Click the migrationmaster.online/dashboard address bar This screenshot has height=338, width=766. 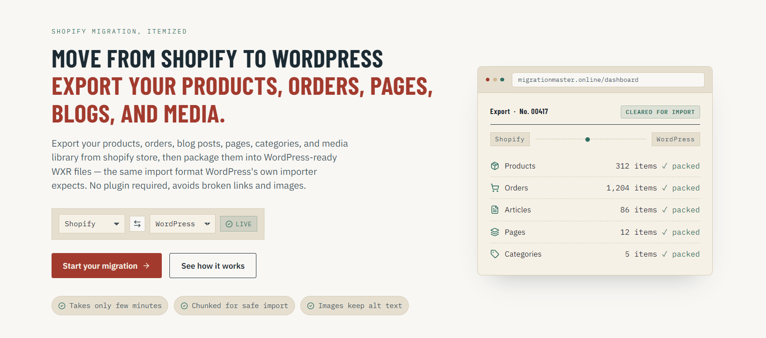point(608,80)
